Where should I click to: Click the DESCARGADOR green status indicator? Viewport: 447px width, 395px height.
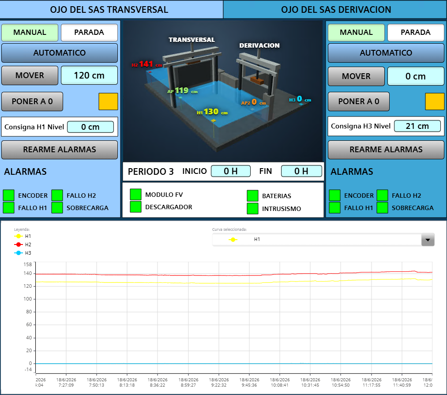pos(136,207)
